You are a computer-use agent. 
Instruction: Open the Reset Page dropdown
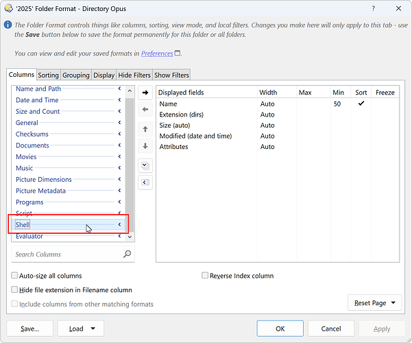coord(375,303)
